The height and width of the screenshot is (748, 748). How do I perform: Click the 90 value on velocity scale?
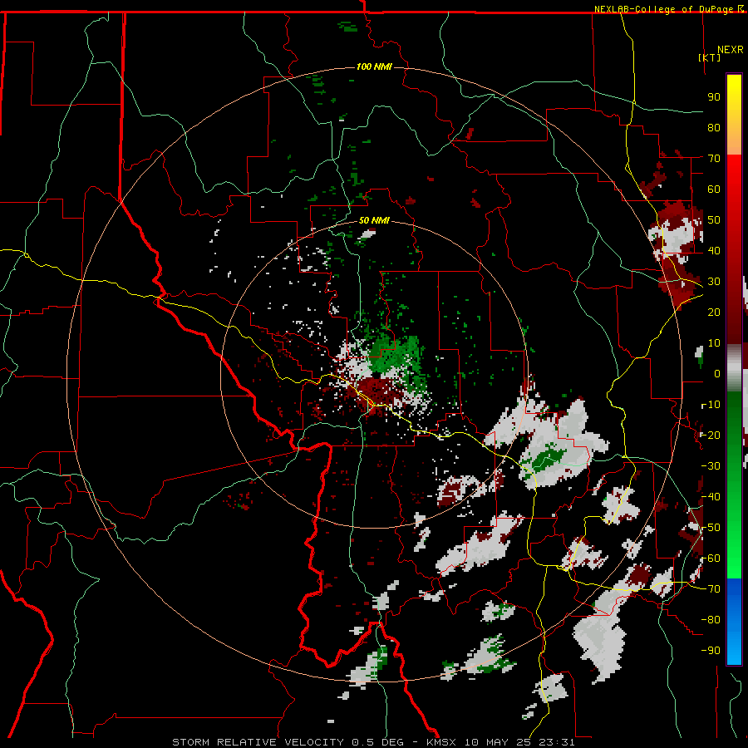[x=714, y=97]
